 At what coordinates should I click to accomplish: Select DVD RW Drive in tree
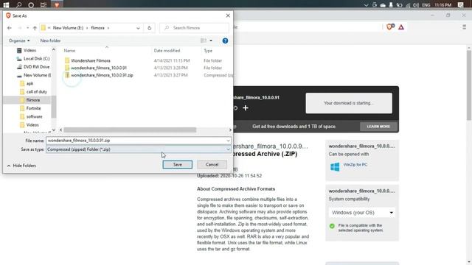click(x=36, y=67)
